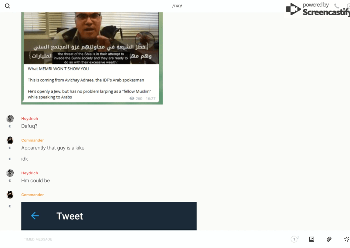Screen dimensions: 350x248
Task: Start a voice call with phone icon
Action: [337, 6]
